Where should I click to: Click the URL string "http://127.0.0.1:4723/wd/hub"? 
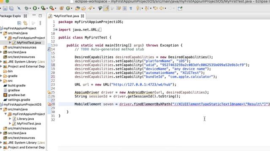[142, 85]
